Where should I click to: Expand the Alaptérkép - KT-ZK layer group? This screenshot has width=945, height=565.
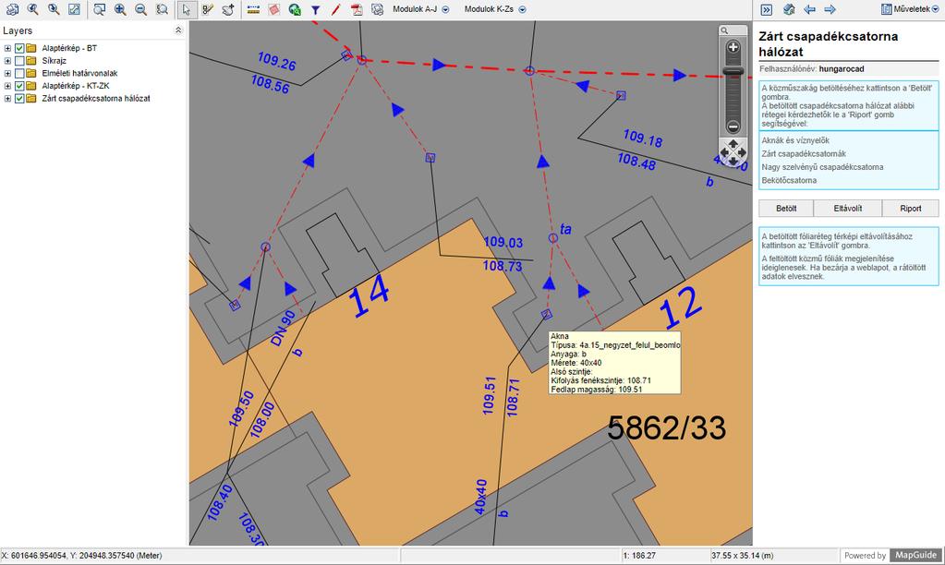7,86
